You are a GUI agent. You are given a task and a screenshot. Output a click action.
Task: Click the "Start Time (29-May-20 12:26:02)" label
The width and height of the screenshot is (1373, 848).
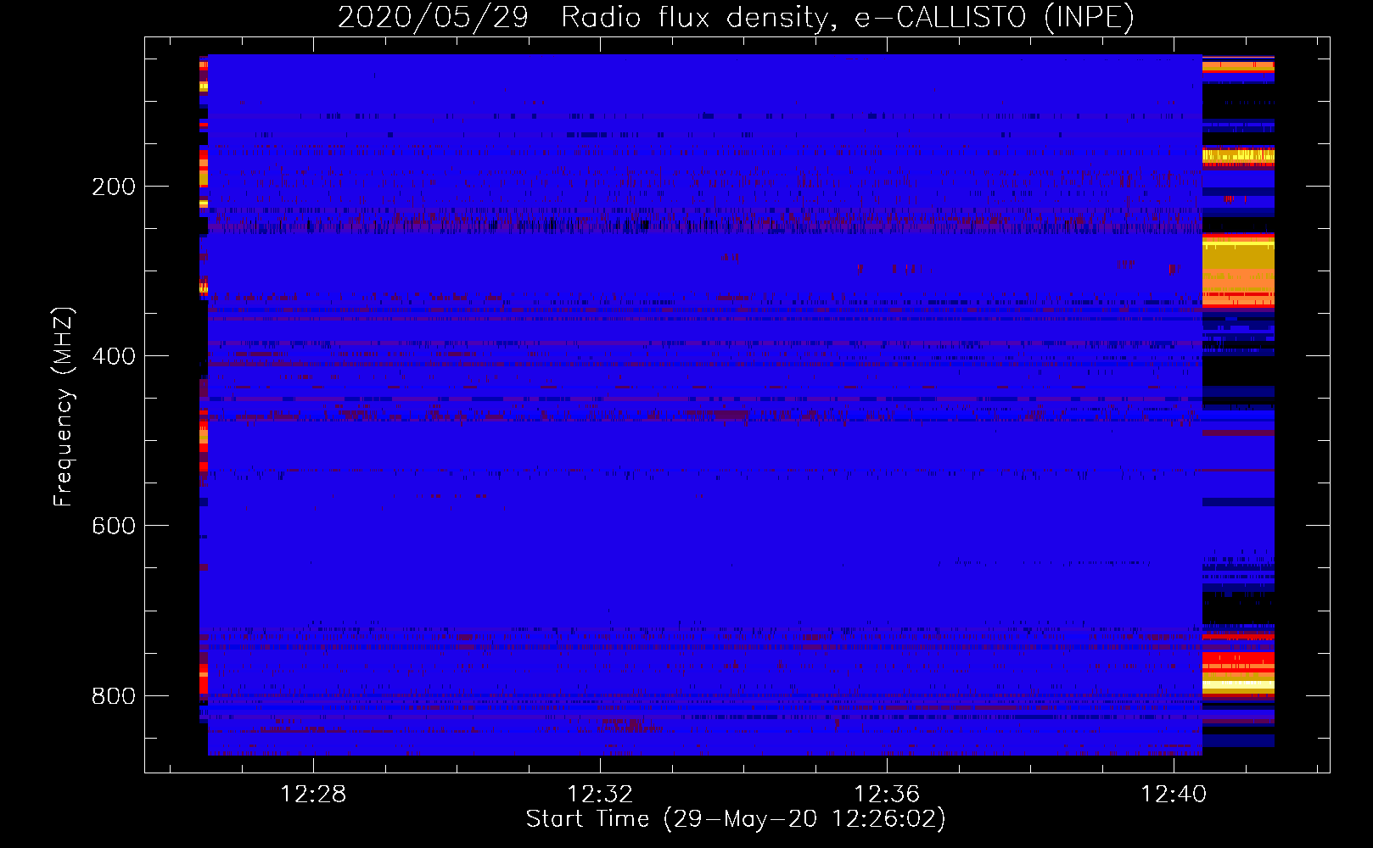coord(736,818)
